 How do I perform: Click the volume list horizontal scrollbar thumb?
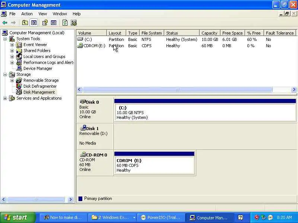pos(177,89)
